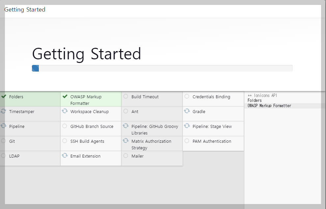The width and height of the screenshot is (326, 209).
Task: Click sync icon beside Pipeline: GitHub Groovy Libraries
Action: [125, 126]
